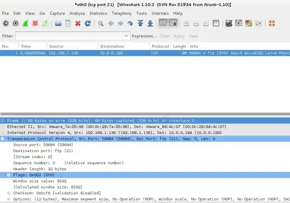
Task: Edit display filters toolbar icon
Action: point(238,24)
